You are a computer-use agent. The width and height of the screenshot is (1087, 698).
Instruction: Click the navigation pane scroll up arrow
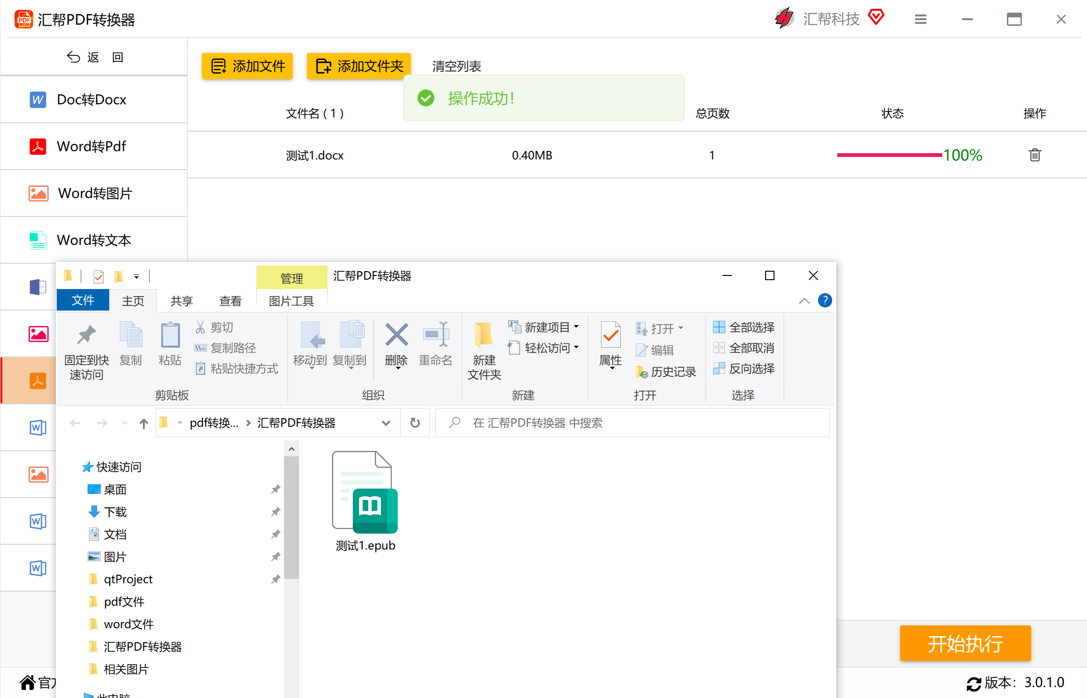click(291, 450)
